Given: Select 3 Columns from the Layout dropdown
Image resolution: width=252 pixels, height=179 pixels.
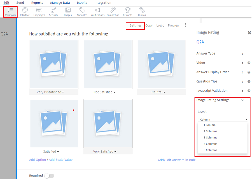Looking at the screenshot, I should (x=210, y=137).
